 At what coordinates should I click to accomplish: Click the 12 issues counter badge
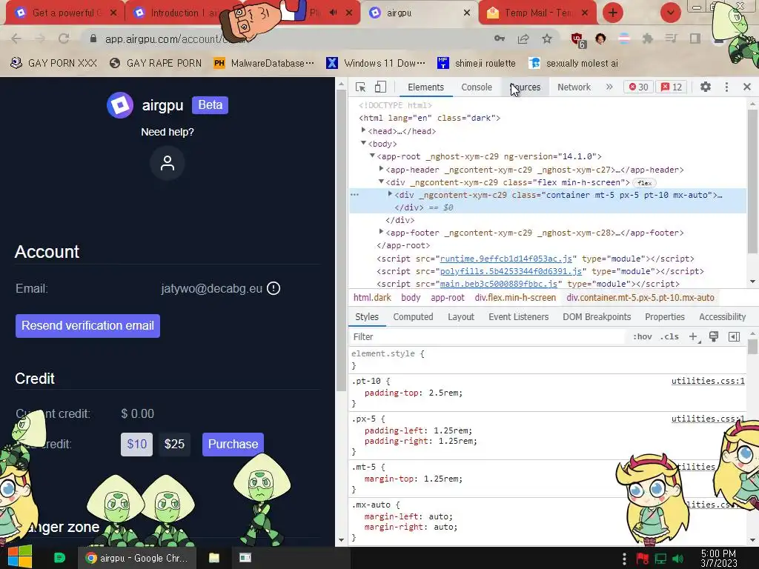coord(672,87)
